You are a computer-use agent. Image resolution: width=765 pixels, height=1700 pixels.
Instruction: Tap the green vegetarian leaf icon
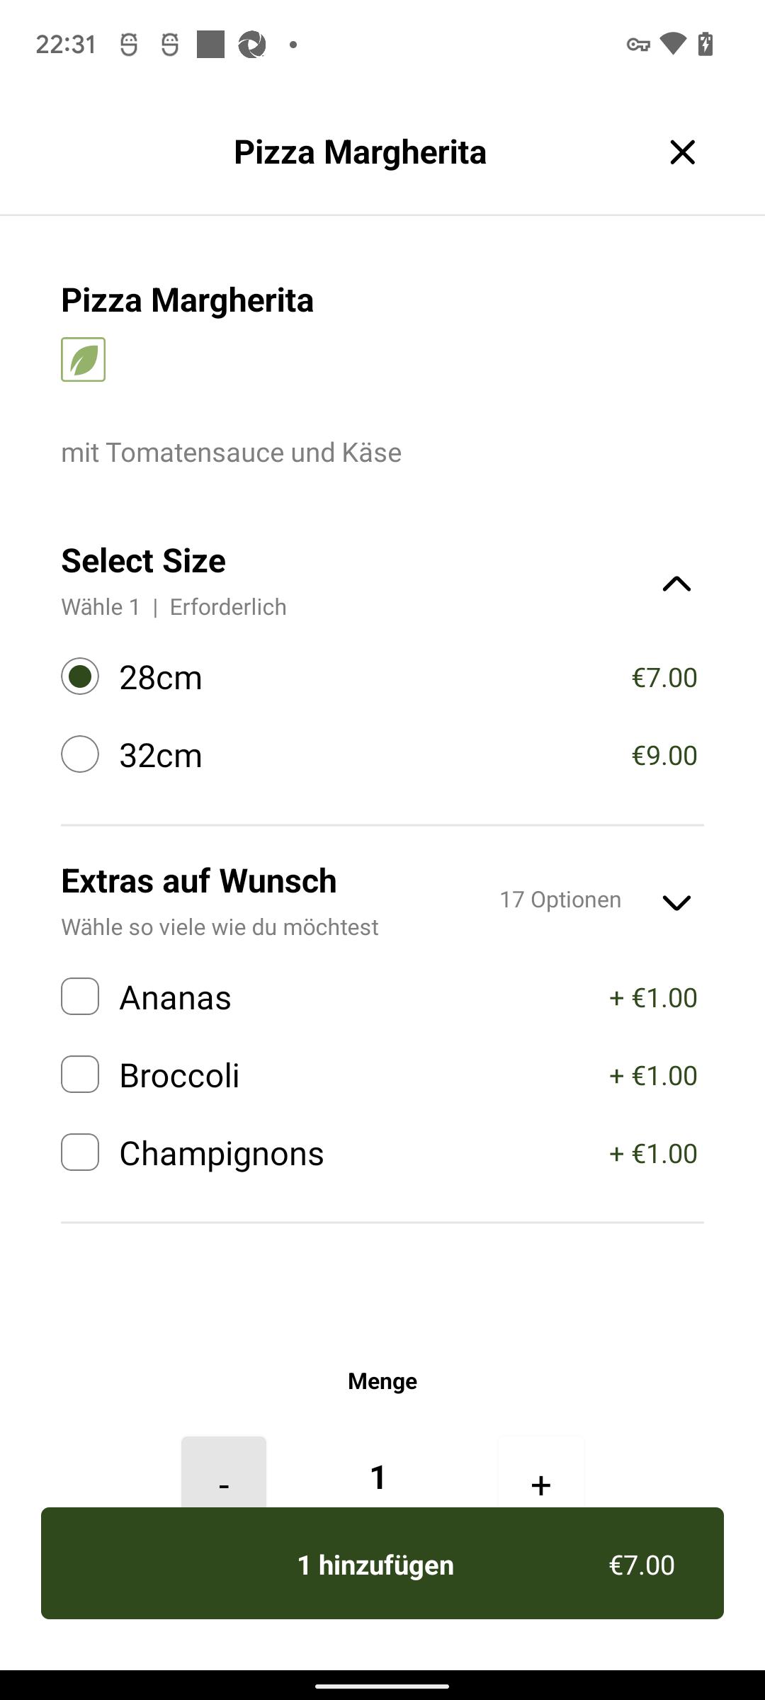tap(83, 360)
